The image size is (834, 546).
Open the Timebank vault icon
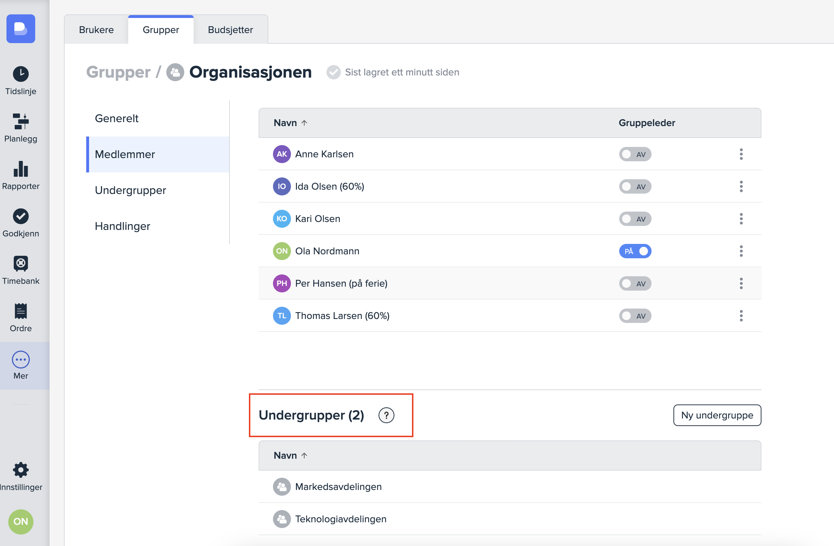pos(21,264)
